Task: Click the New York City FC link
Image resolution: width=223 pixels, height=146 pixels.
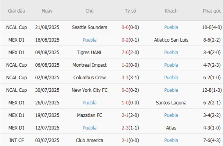Action: click(90, 90)
